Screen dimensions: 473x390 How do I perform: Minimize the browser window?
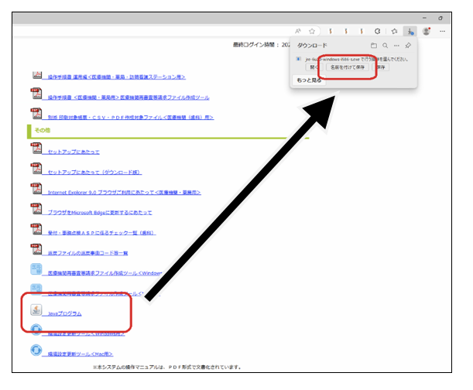tap(424, 18)
